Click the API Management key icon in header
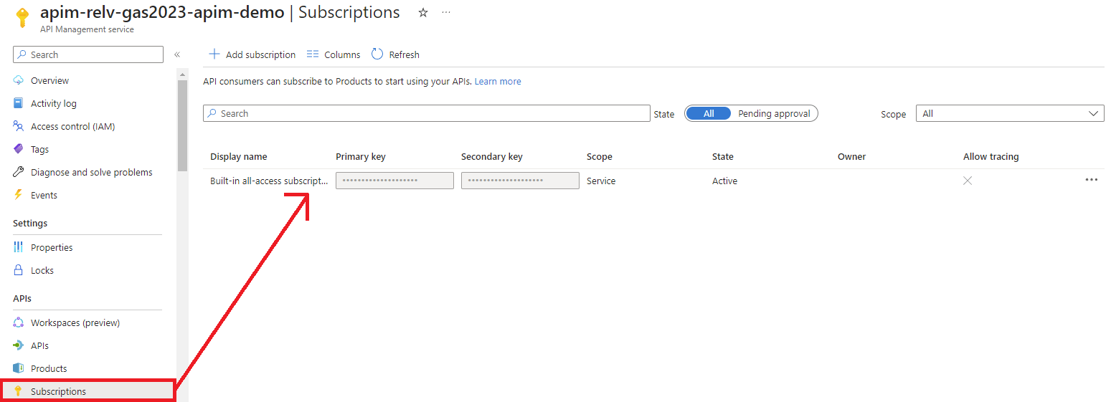1111x402 pixels. (x=22, y=18)
